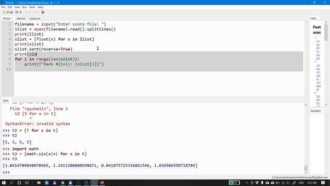The image size is (330, 186).
Task: Open the Help menu
Action: point(40,7)
